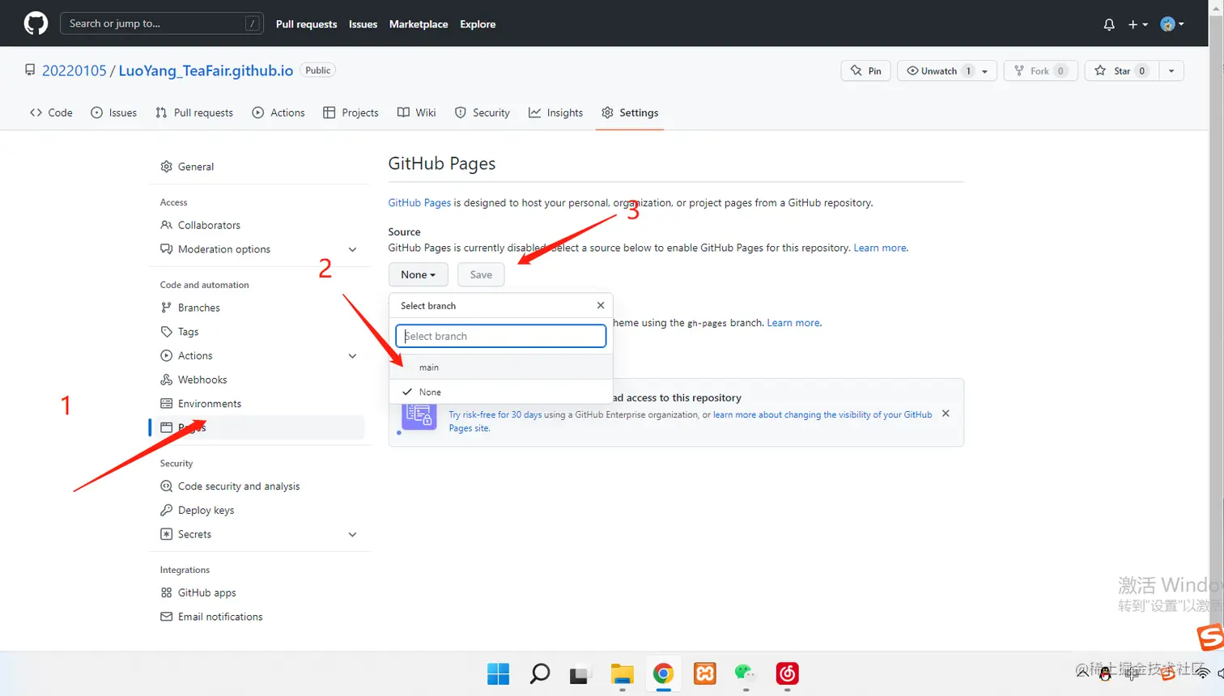The width and height of the screenshot is (1224, 696).
Task: Expand the sidebar Actions chevron
Action: coord(352,355)
